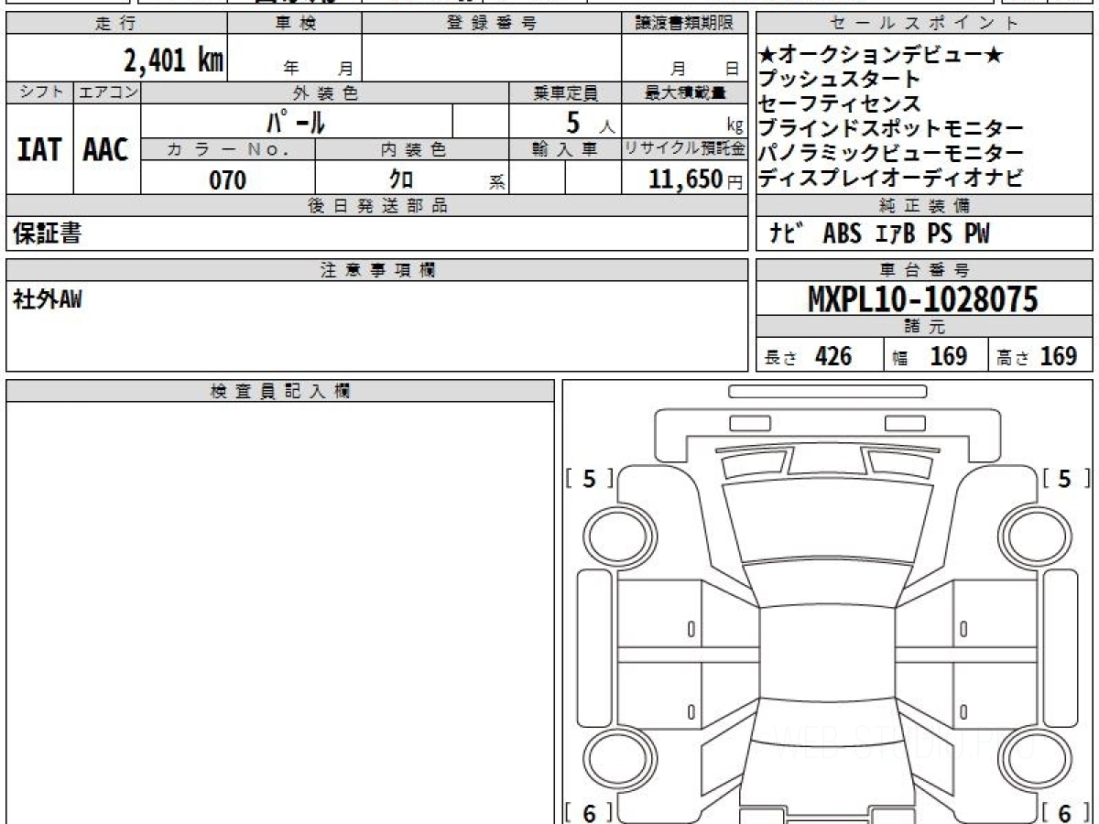The image size is (1099, 824).
Task: Click the AAC air conditioner value
Action: tap(106, 149)
